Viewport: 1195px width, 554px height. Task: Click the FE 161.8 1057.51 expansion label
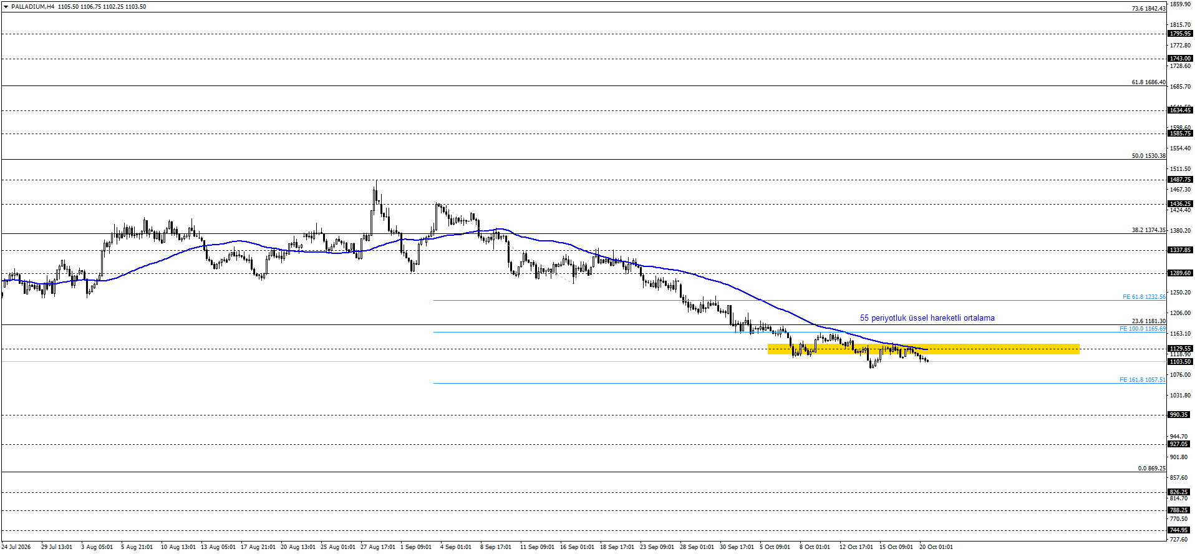pos(1142,380)
